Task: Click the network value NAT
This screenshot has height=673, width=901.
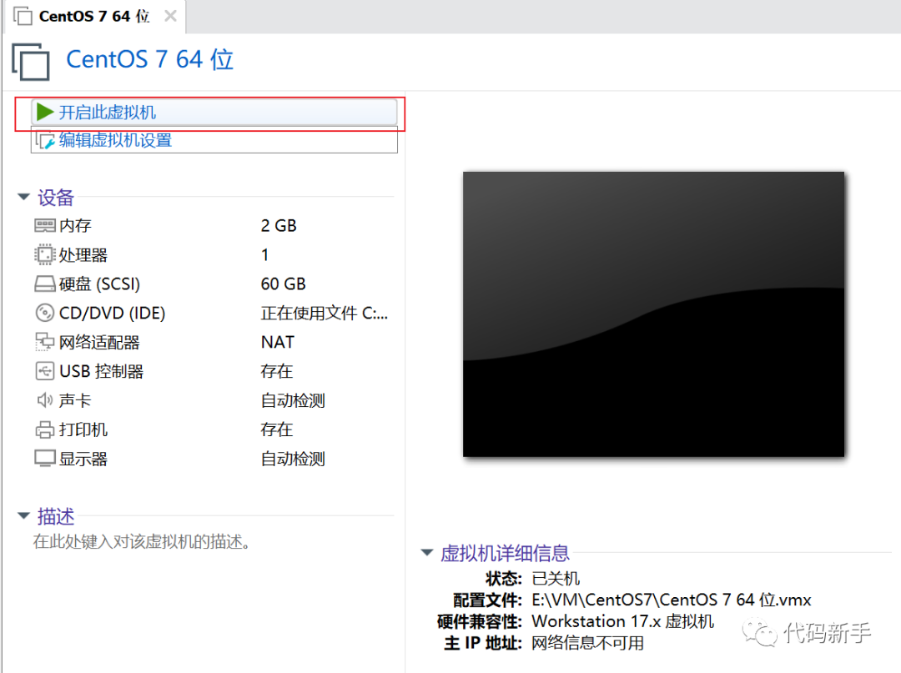Action: click(x=278, y=342)
